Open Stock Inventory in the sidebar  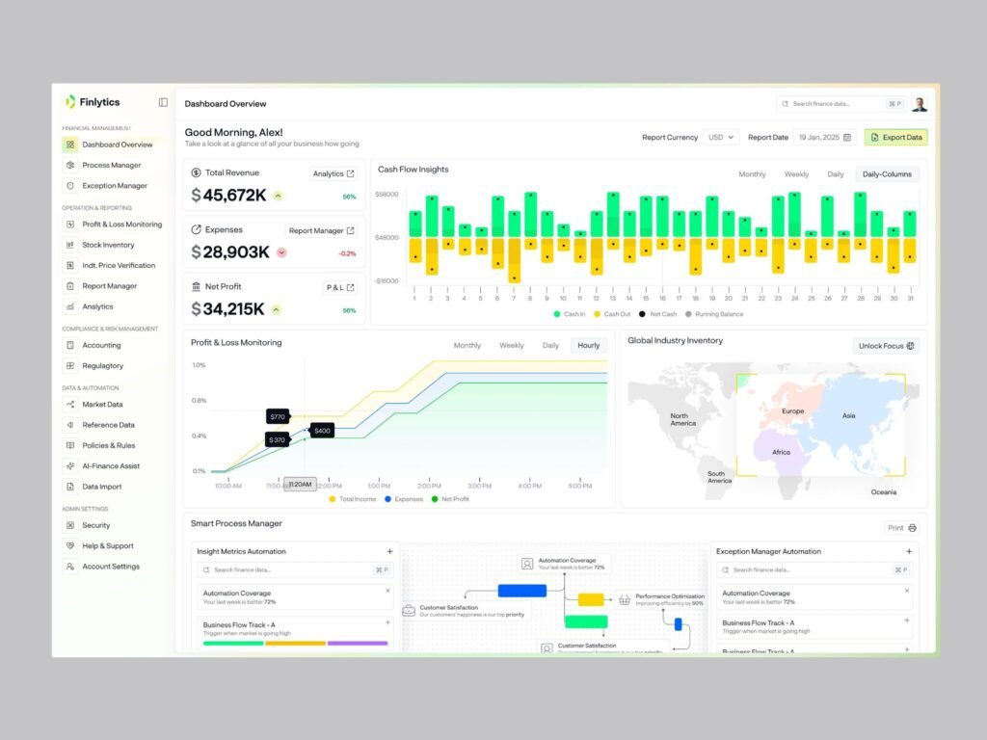(107, 245)
